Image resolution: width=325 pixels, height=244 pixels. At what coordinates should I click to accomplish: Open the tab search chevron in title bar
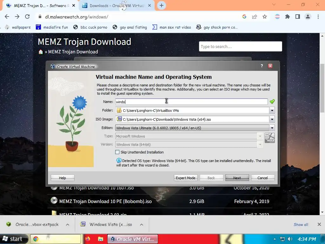[274, 4]
